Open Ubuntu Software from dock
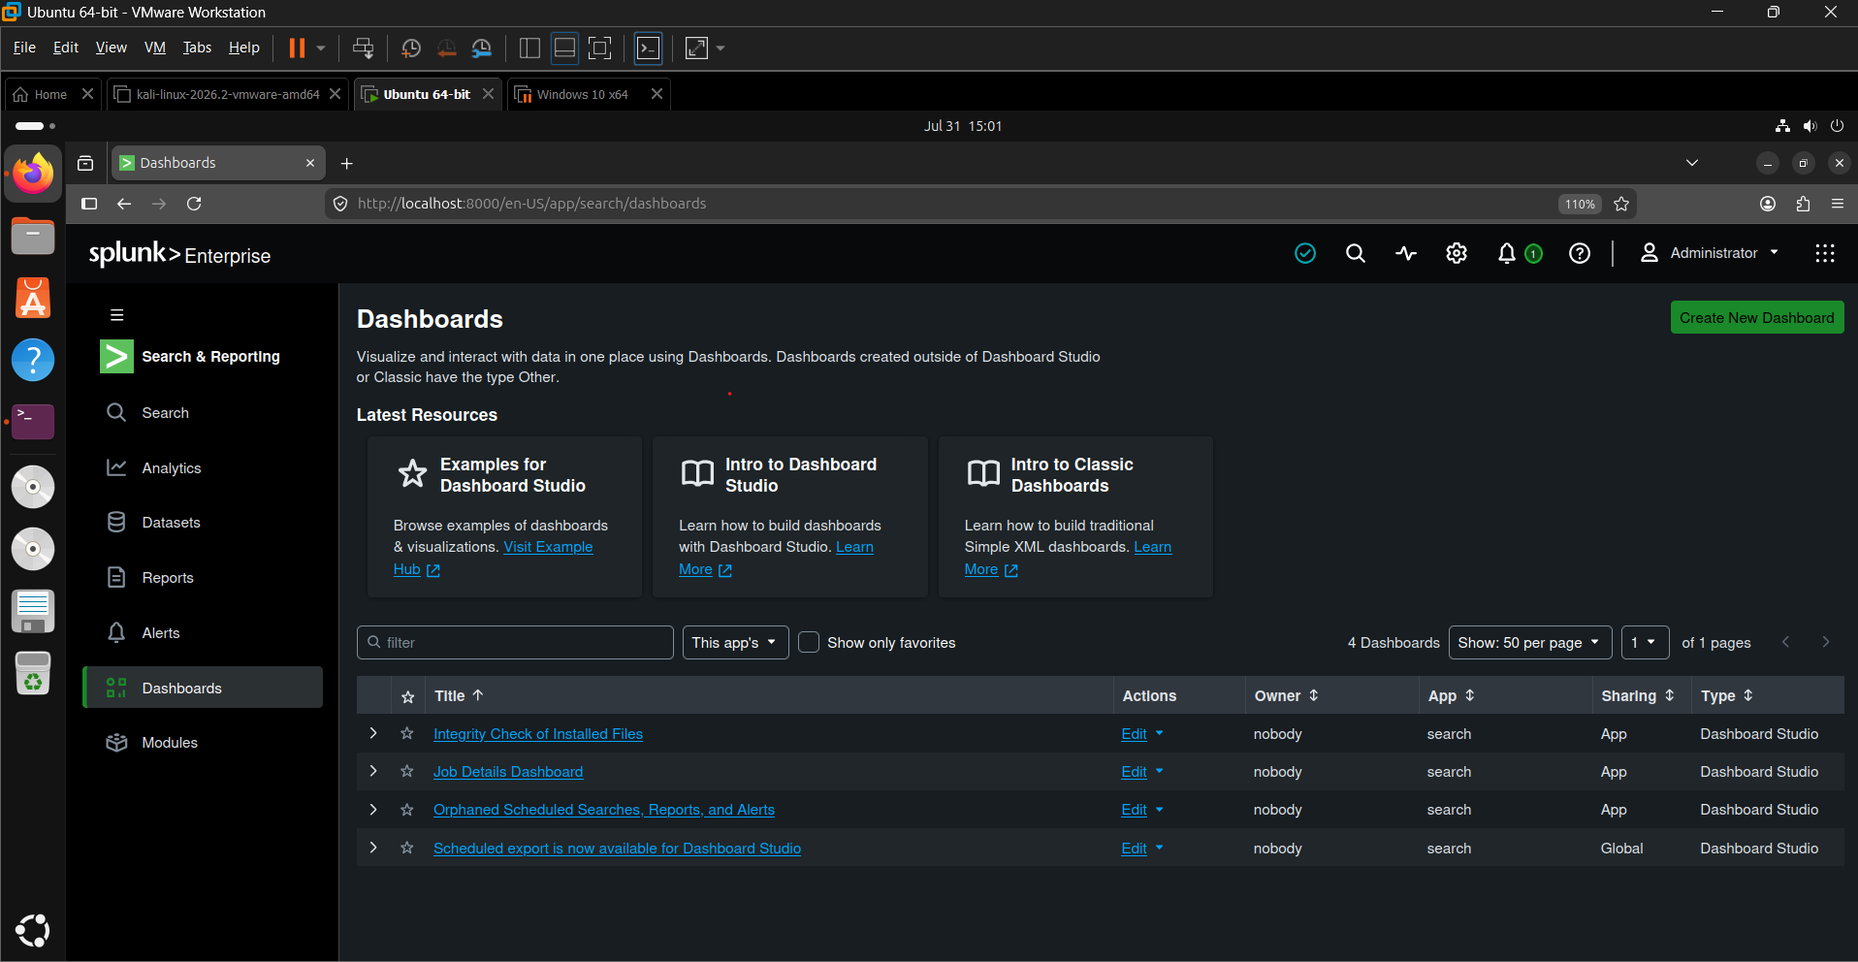This screenshot has width=1858, height=962. point(33,299)
